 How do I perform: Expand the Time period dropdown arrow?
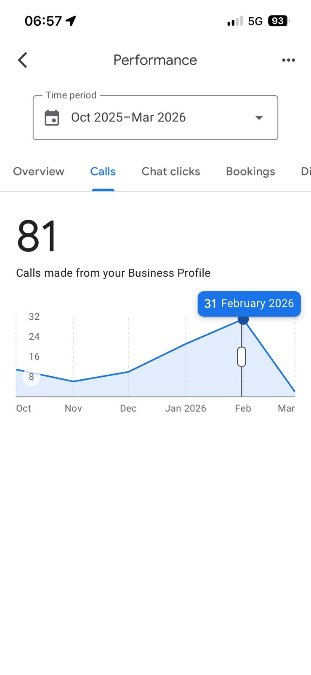tap(259, 118)
